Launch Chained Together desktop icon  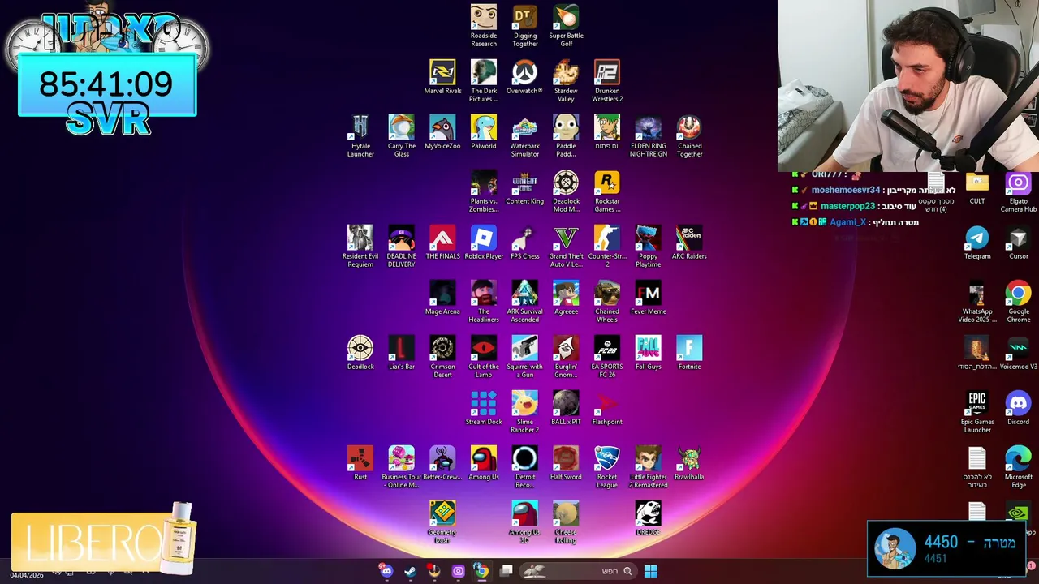pos(689,136)
